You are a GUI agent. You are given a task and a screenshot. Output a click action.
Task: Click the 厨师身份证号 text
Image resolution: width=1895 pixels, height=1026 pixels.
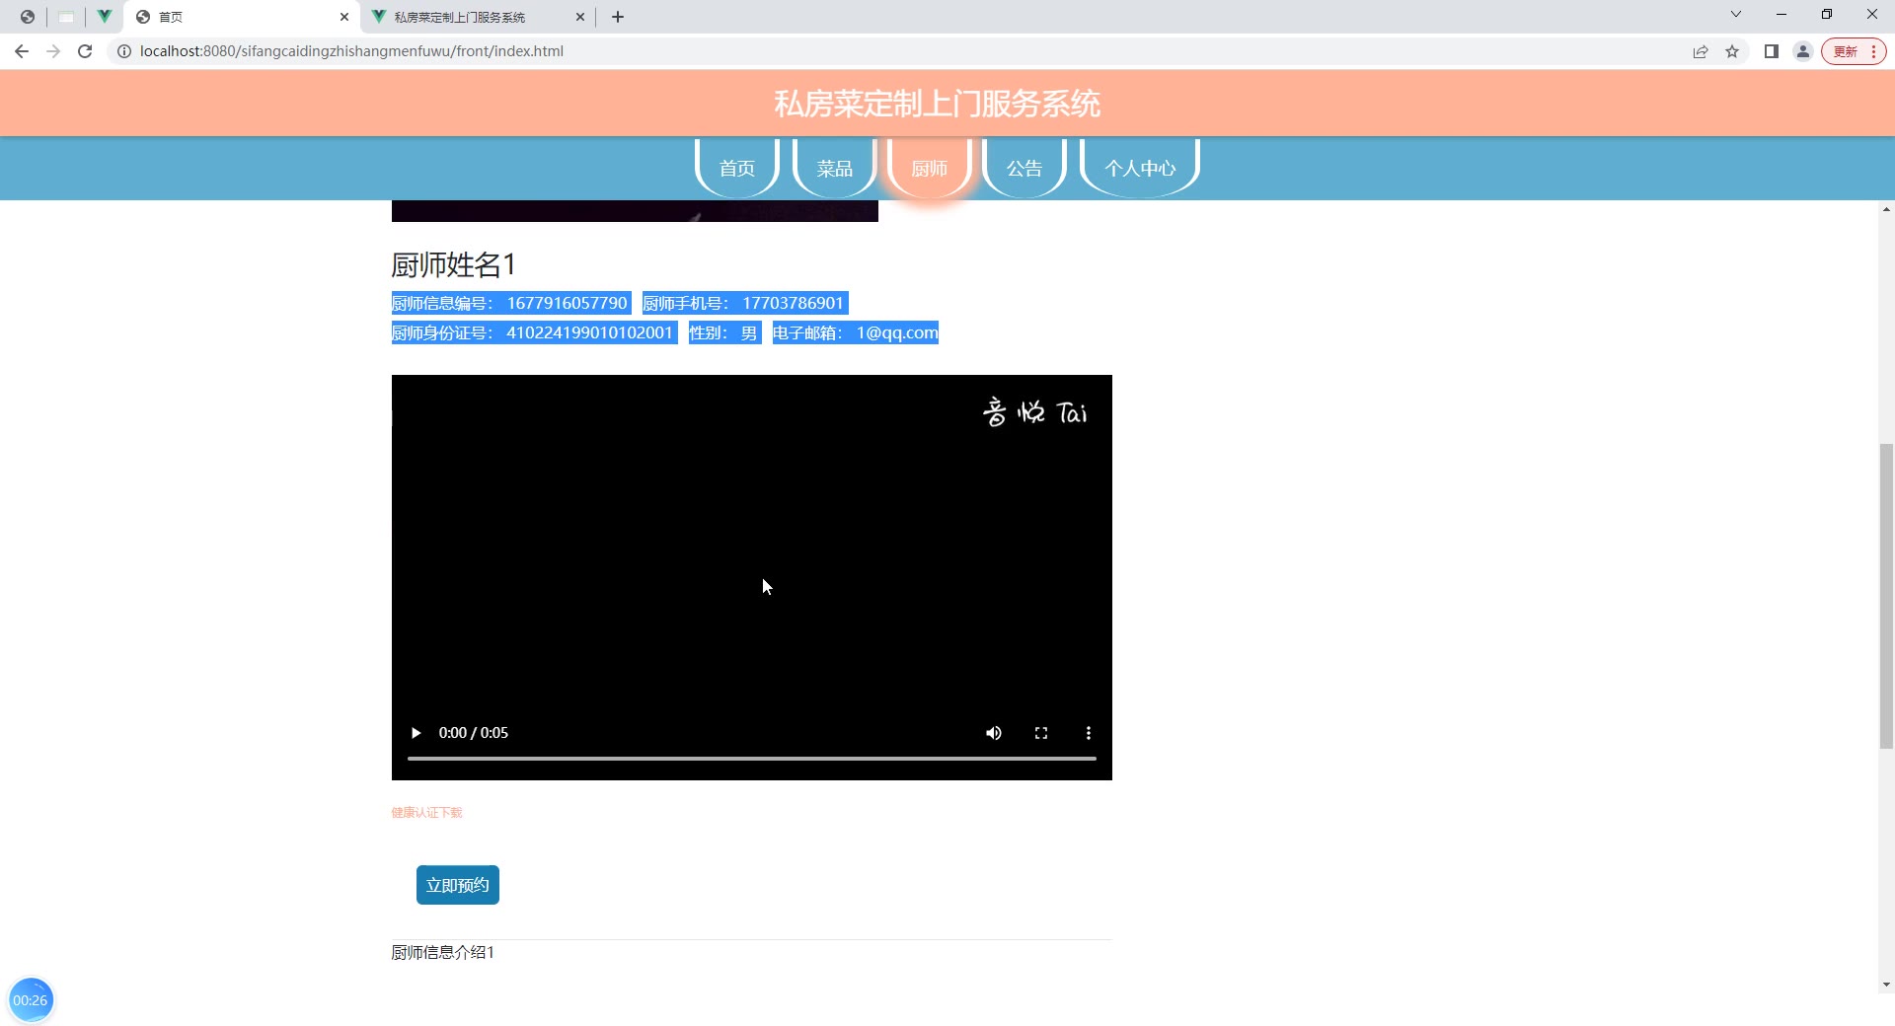[x=534, y=332]
